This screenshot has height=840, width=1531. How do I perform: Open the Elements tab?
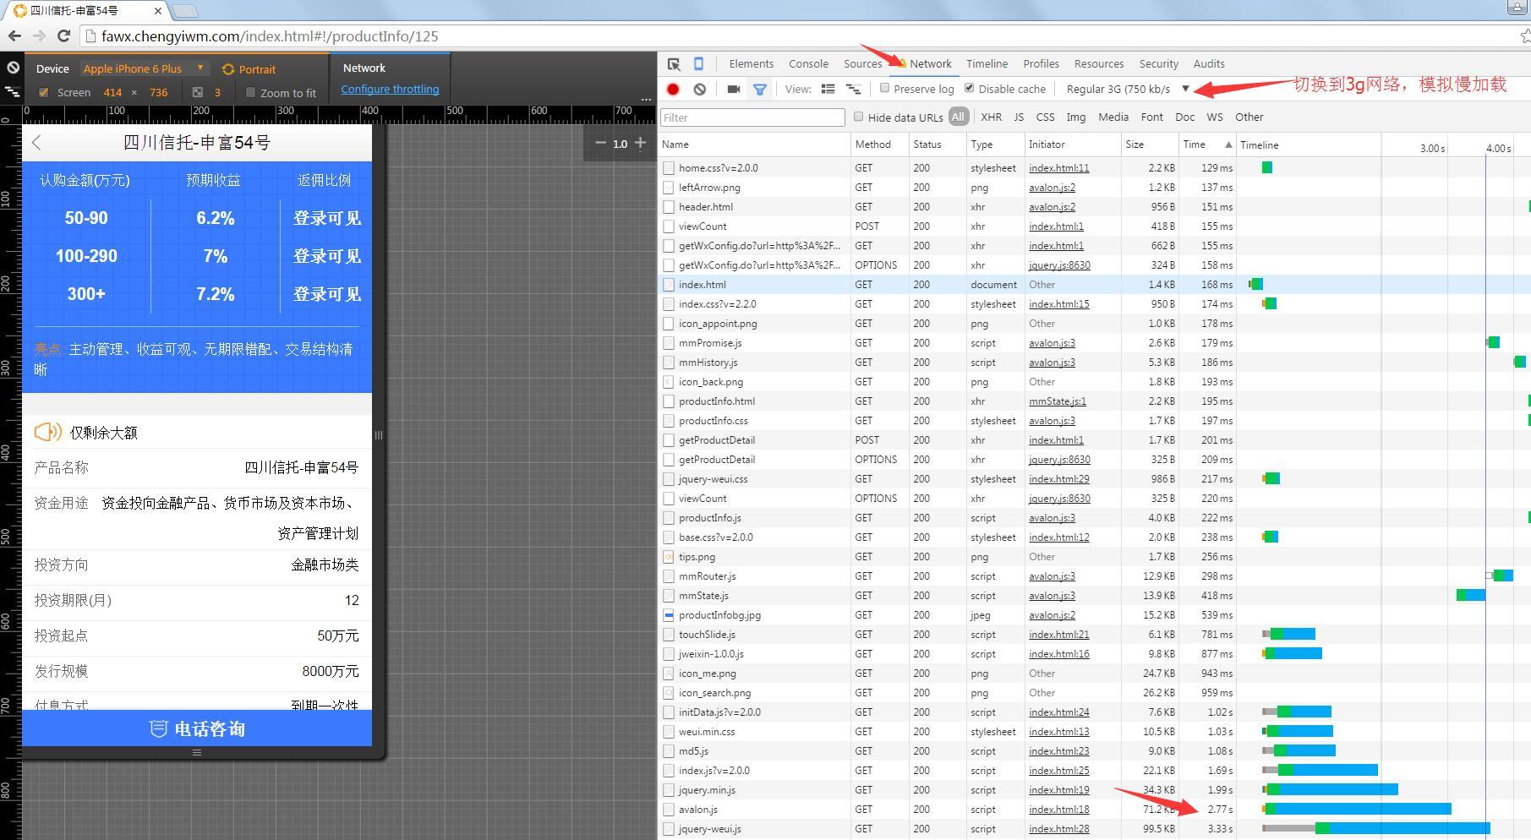[x=751, y=64]
